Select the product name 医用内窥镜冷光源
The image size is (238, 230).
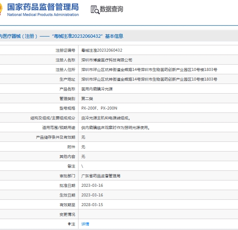tap(97, 89)
